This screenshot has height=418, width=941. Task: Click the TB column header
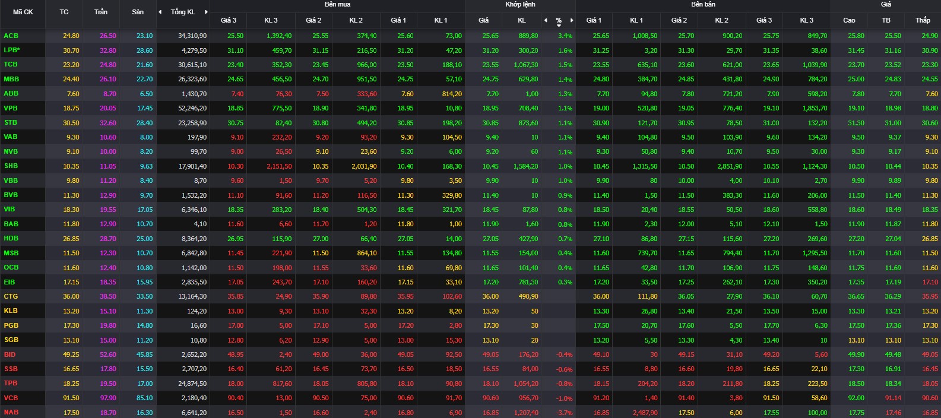(x=886, y=20)
